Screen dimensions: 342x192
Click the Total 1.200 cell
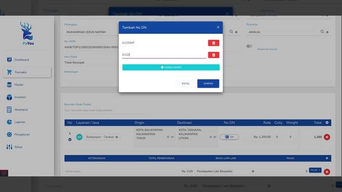318,137
